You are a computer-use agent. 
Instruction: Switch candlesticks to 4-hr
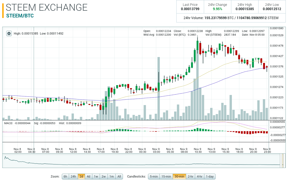tap(200, 176)
